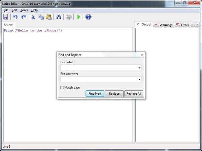Close the Find and Replace dialog

142,55
